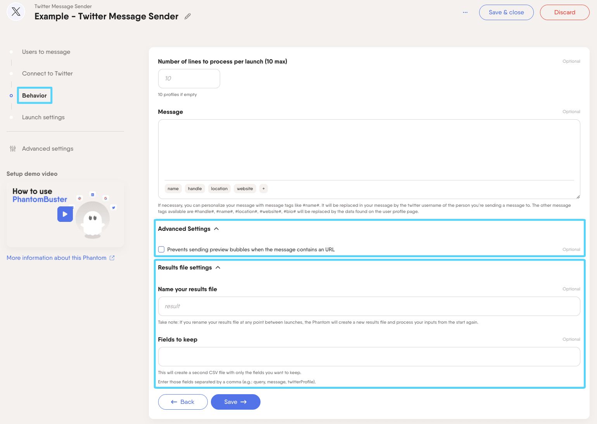Viewport: 597px width, 424px height.
Task: Open the How to use PhantomBuster thumbnail
Action: pos(66,214)
